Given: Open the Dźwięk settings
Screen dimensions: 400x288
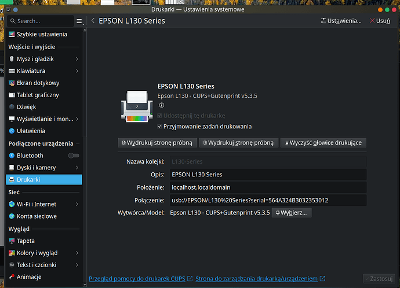Looking at the screenshot, I should coord(44,107).
